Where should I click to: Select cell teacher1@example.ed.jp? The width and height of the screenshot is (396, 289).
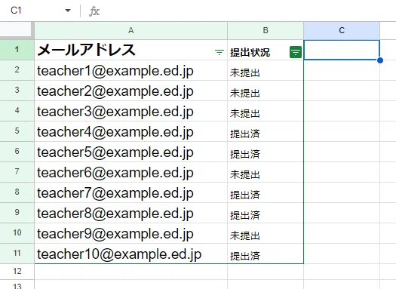(130, 70)
